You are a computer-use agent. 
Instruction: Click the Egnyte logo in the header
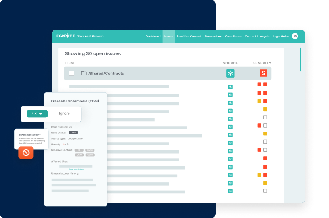[65, 36]
